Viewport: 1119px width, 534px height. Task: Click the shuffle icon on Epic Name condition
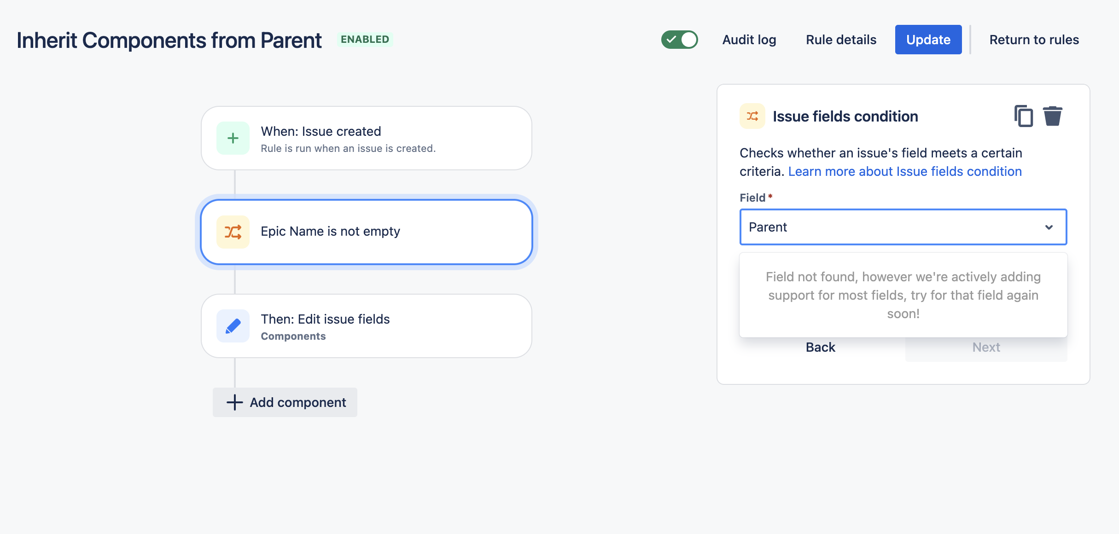tap(233, 232)
